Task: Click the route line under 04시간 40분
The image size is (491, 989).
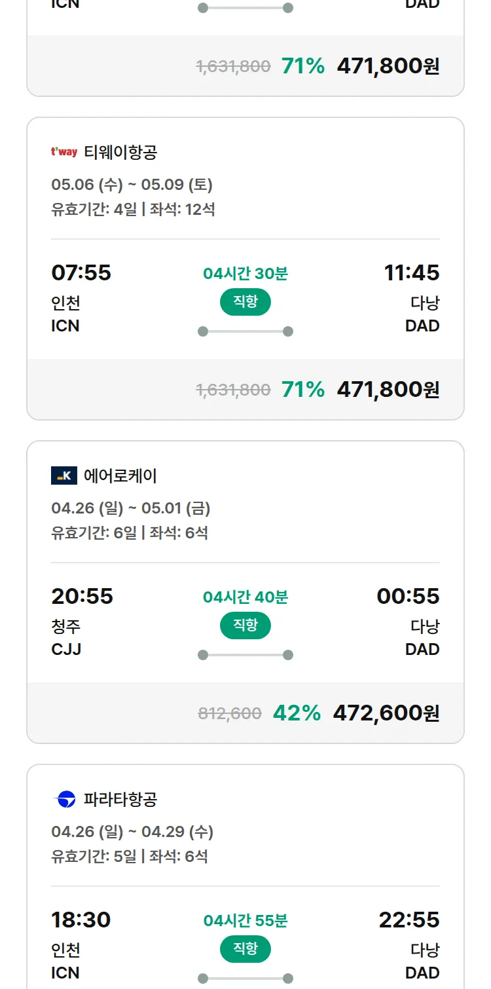Action: pos(245,655)
